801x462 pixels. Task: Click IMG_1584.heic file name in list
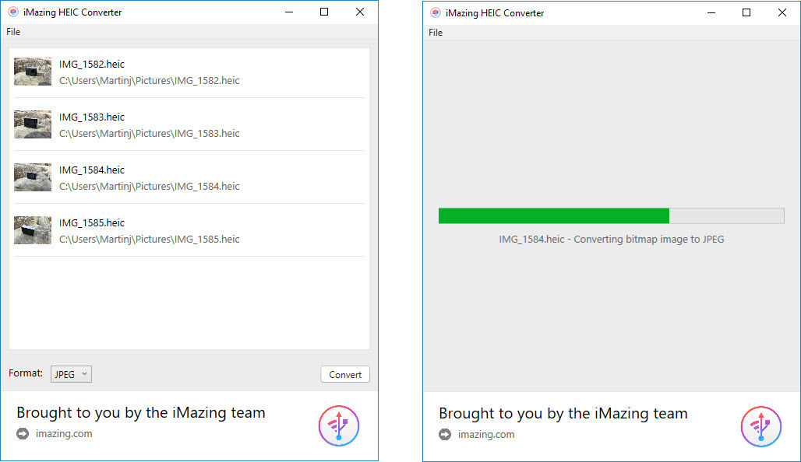[x=91, y=170]
